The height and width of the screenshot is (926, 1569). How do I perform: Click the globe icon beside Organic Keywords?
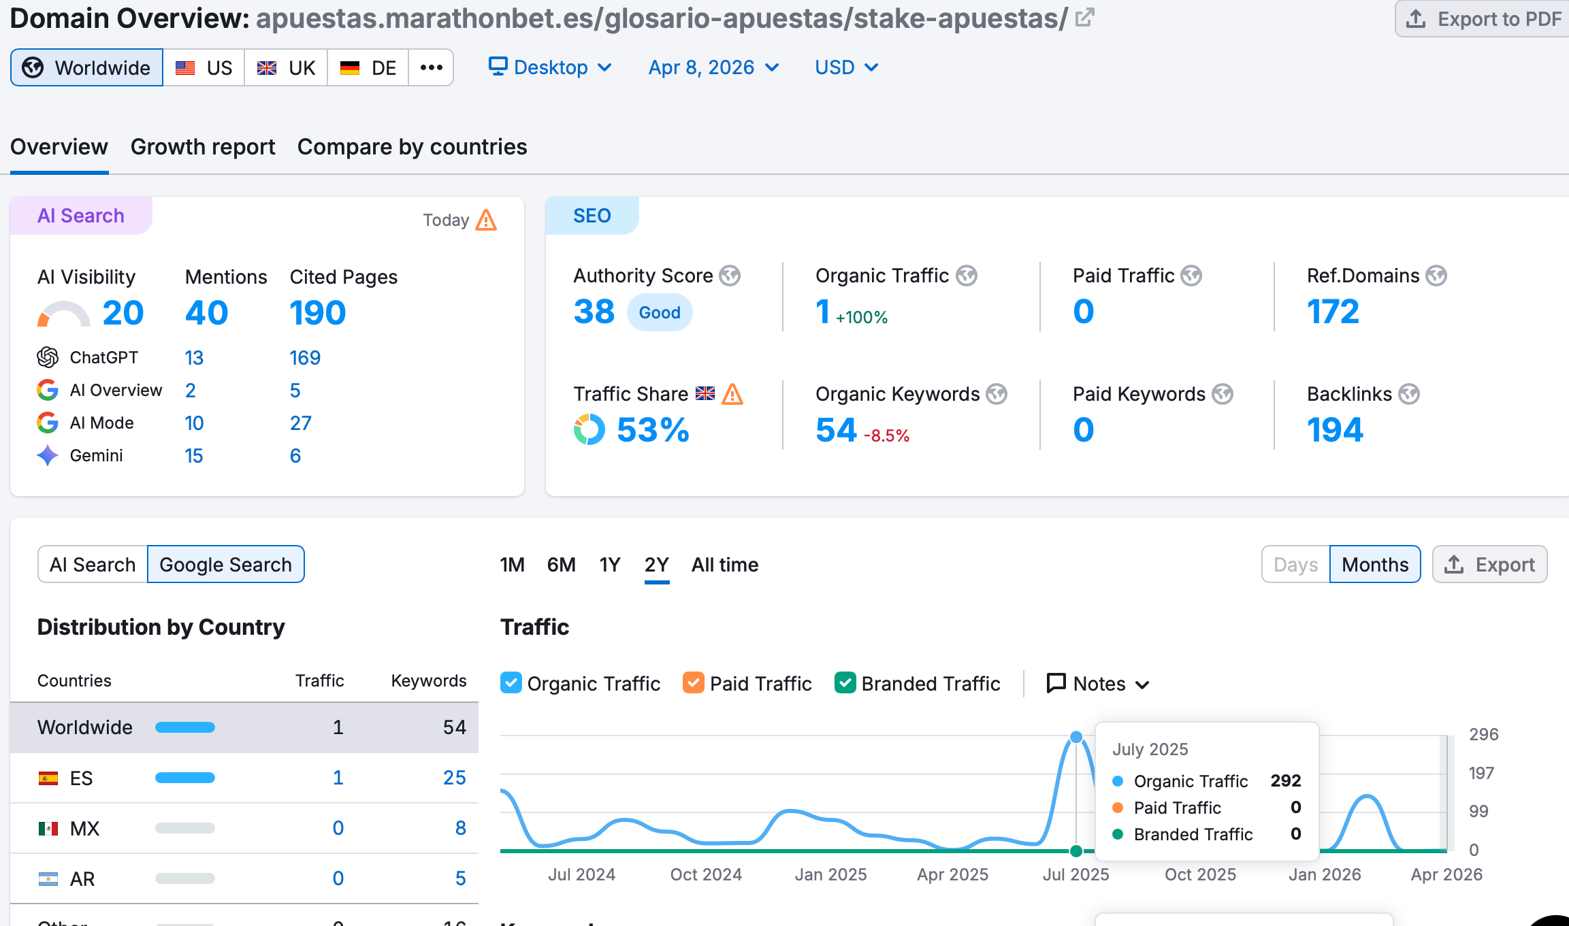pyautogui.click(x=997, y=394)
